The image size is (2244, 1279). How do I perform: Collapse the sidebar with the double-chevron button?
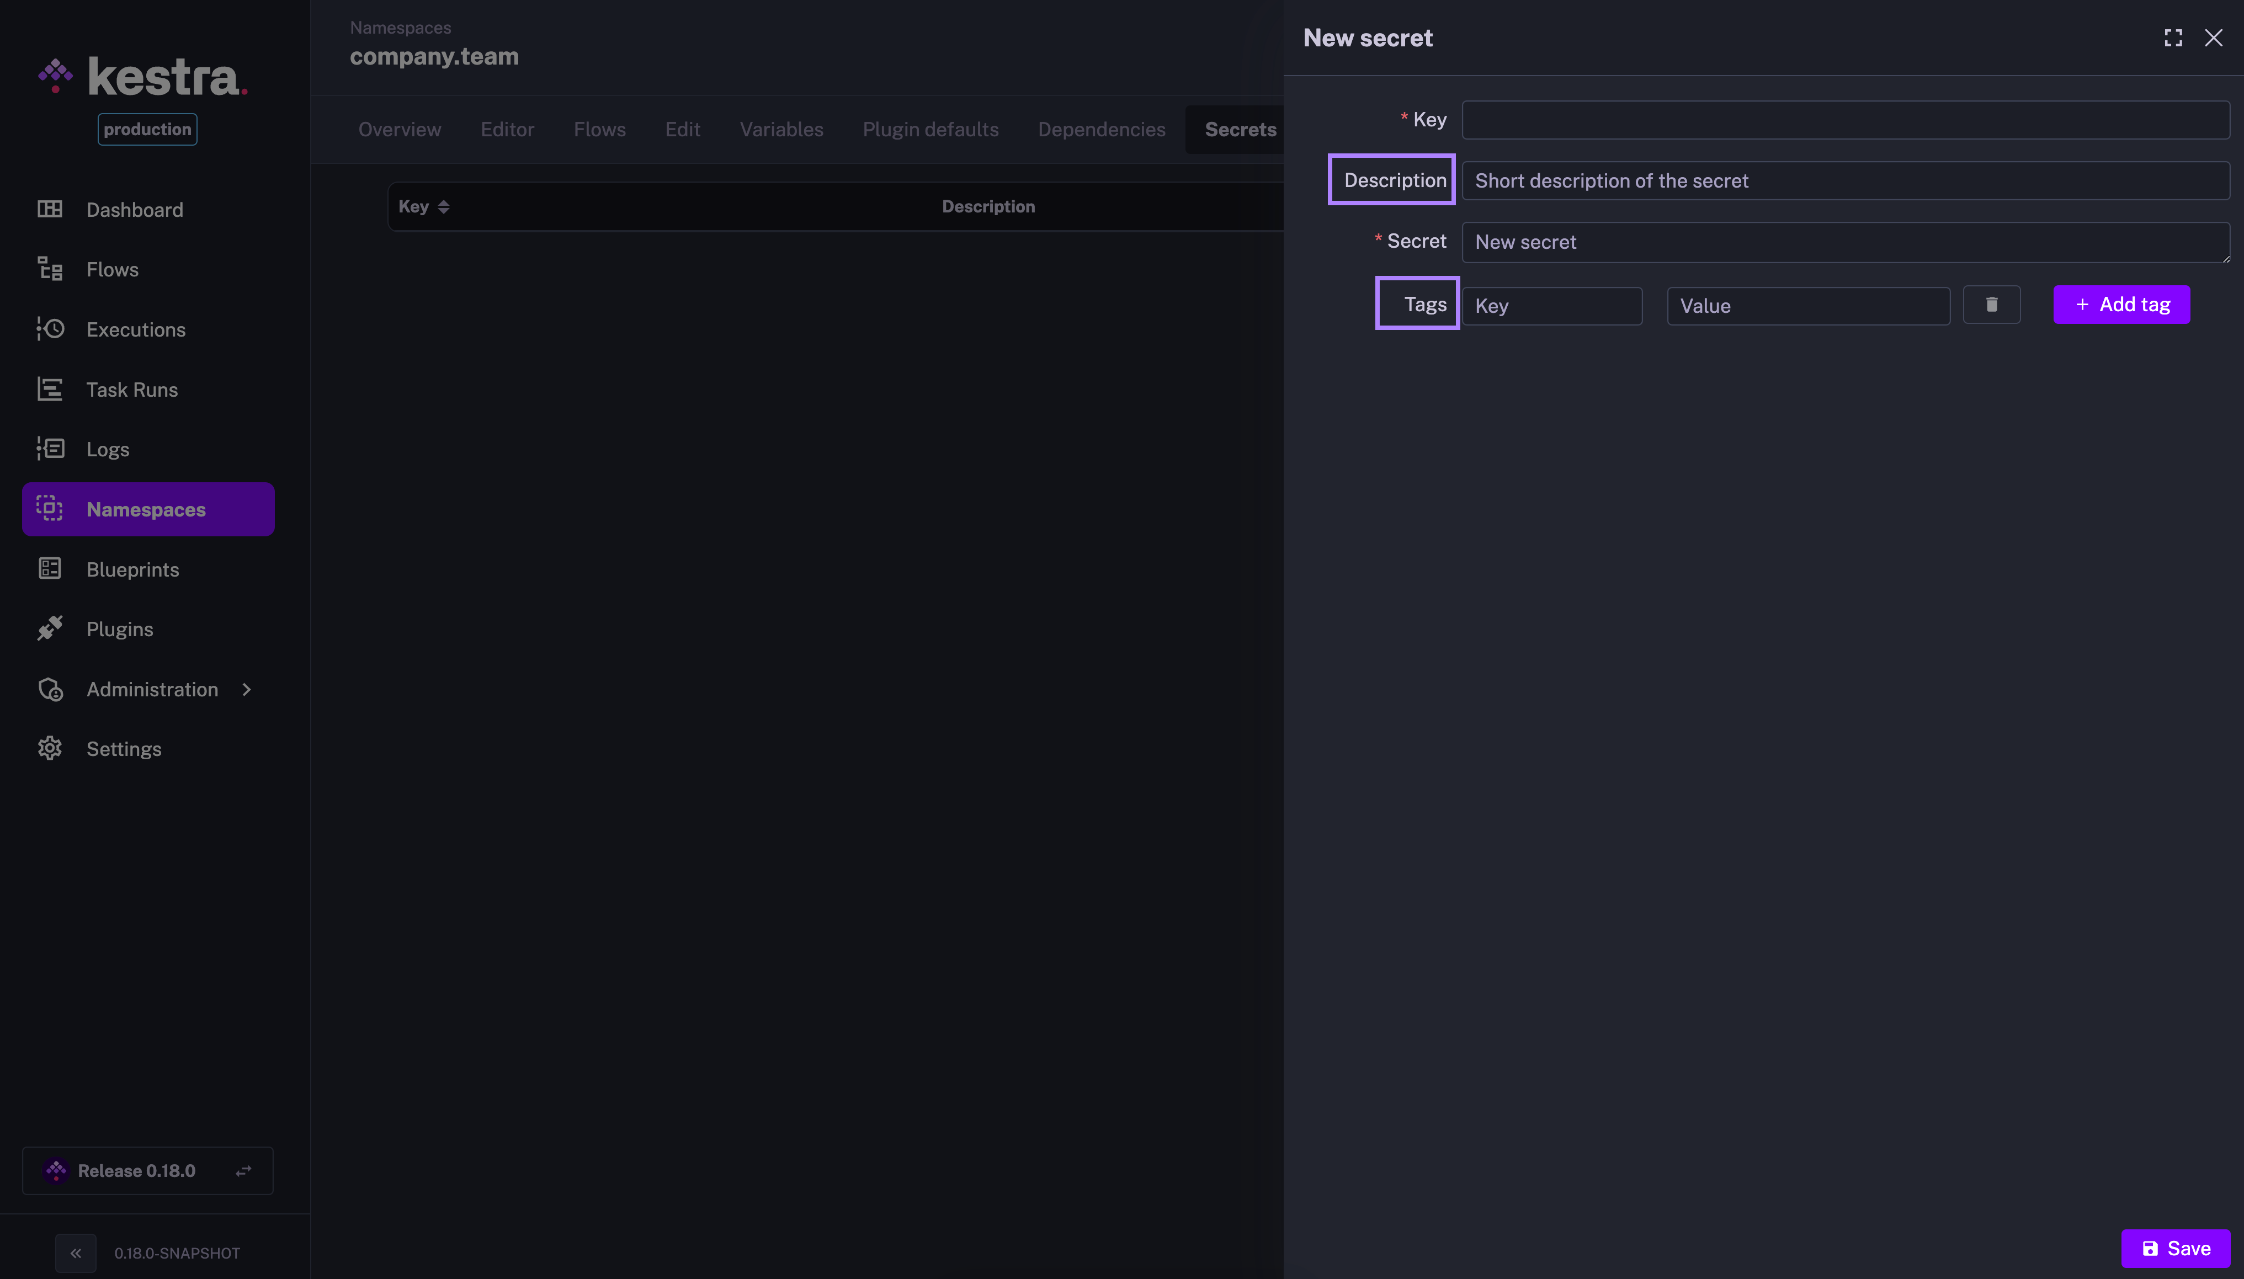[76, 1253]
